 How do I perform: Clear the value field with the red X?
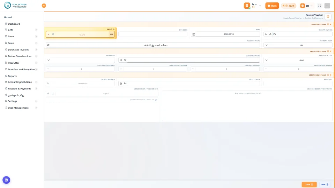pyautogui.click(x=48, y=34)
